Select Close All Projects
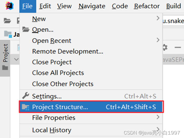 click(x=58, y=73)
